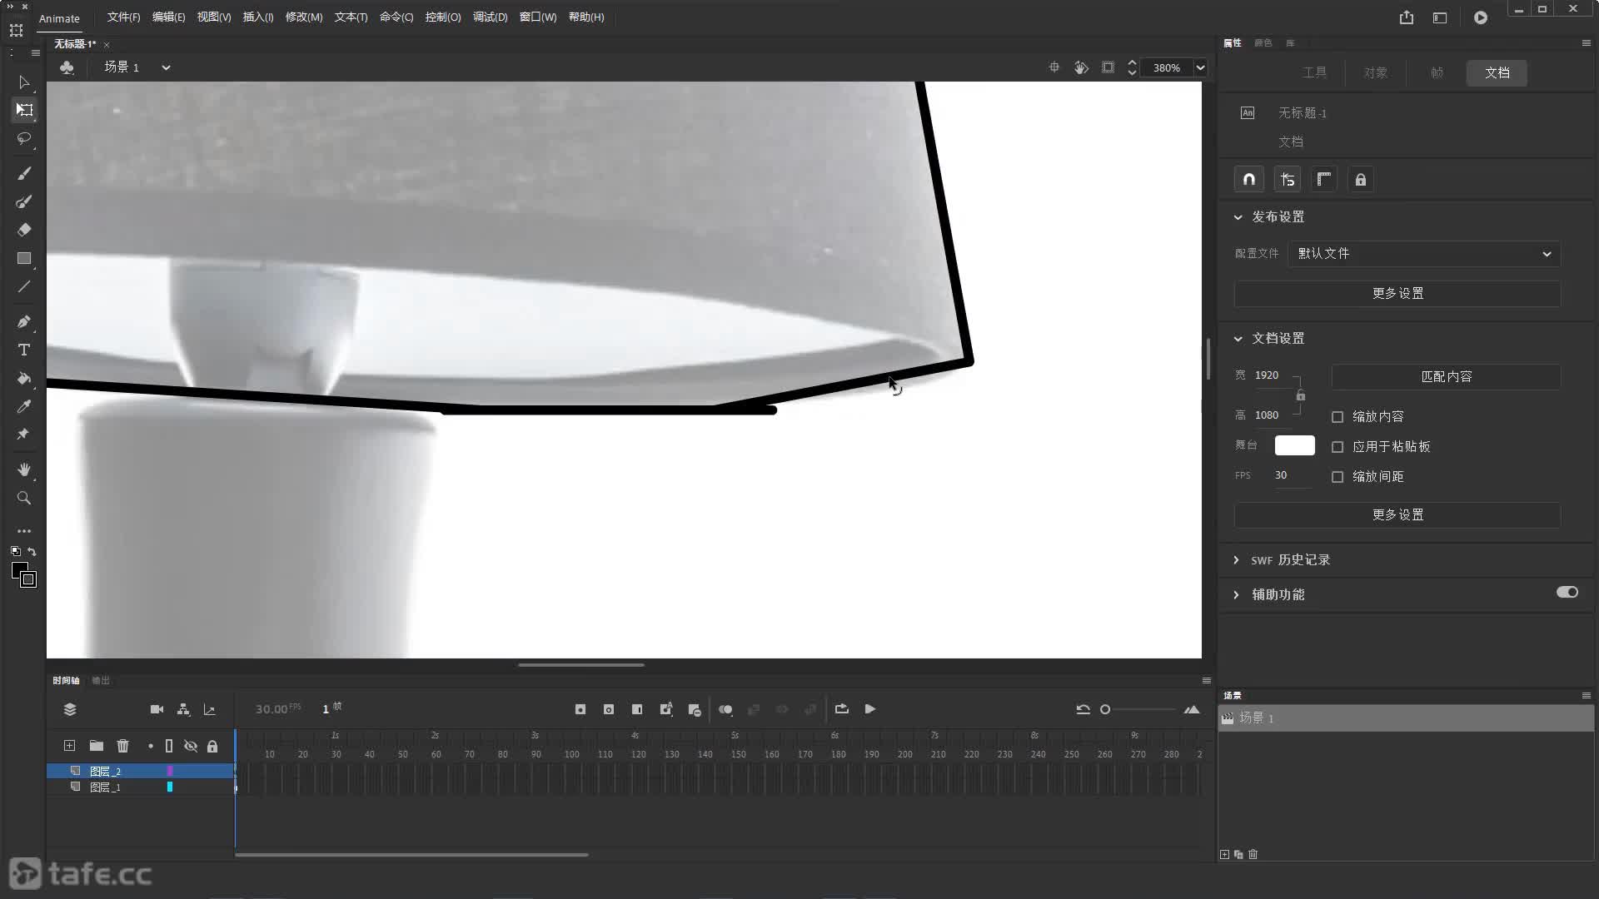Toggle clip content outside stage
1599x899 pixels.
(1108, 67)
